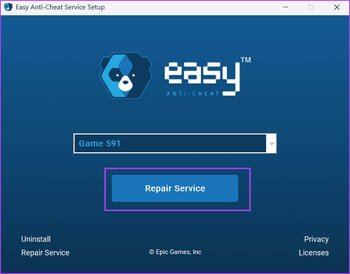This screenshot has height=274, width=350.
Task: Click the white 'easy' wordmark logo
Action: pyautogui.click(x=202, y=76)
